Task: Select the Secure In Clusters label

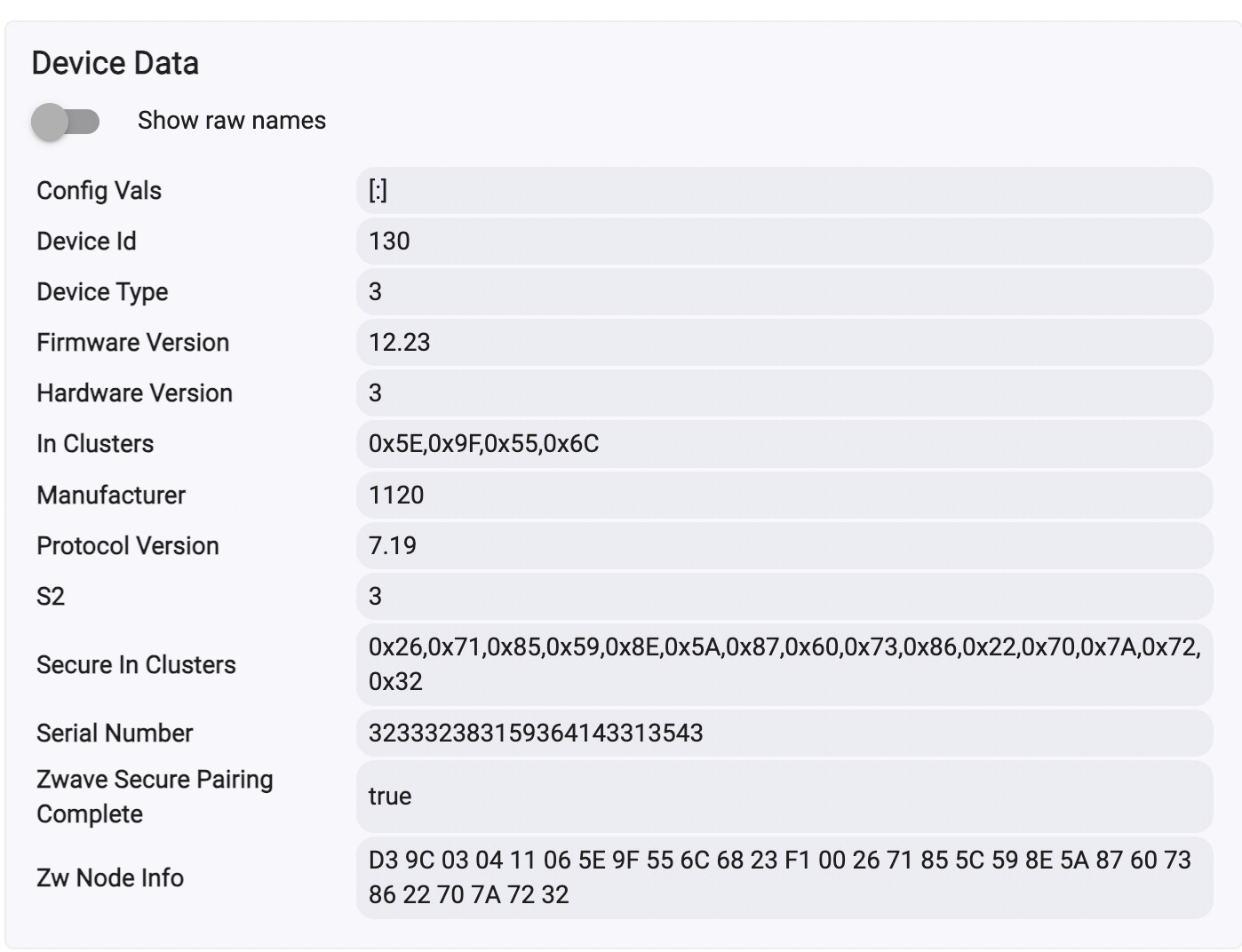Action: pyautogui.click(x=136, y=664)
